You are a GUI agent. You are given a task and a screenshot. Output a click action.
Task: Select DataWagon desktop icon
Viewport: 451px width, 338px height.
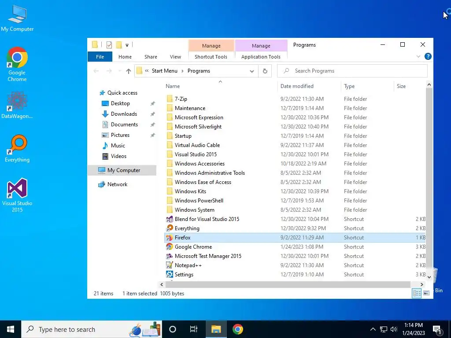(x=17, y=105)
